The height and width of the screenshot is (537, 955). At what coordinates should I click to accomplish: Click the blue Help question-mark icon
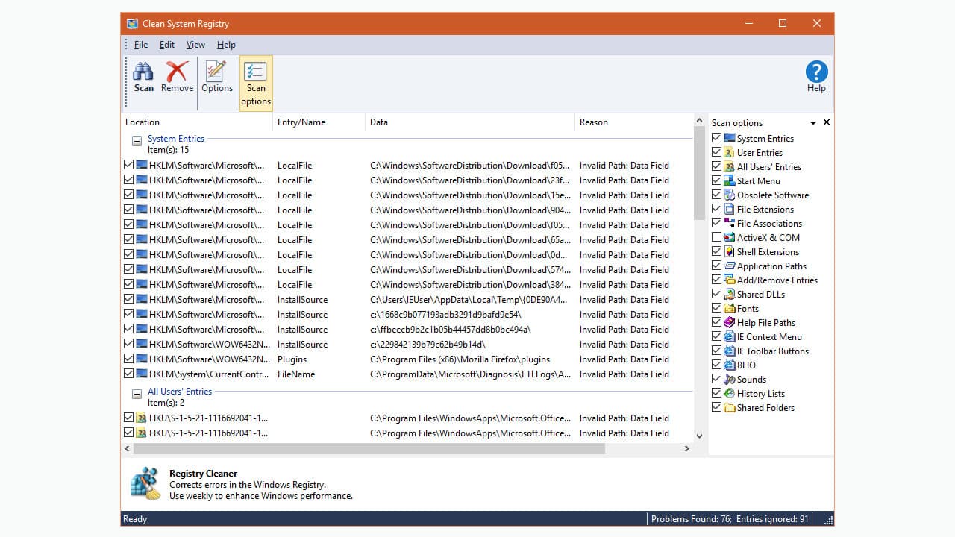click(815, 71)
